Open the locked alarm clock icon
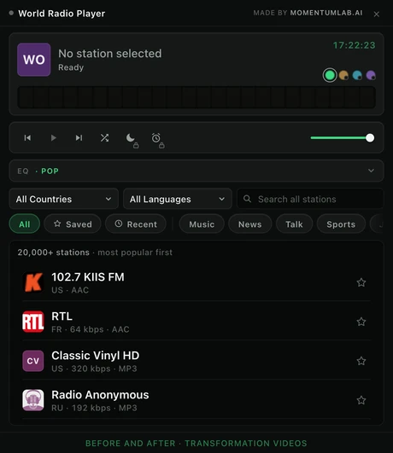393x453 pixels. (156, 138)
